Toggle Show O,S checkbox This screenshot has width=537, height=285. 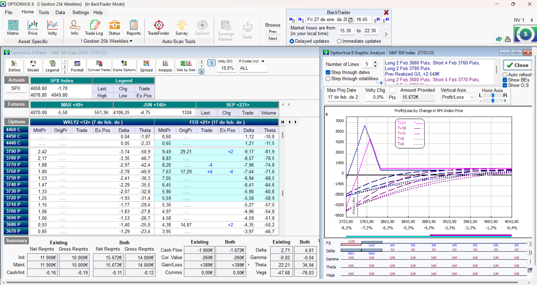coord(505,85)
